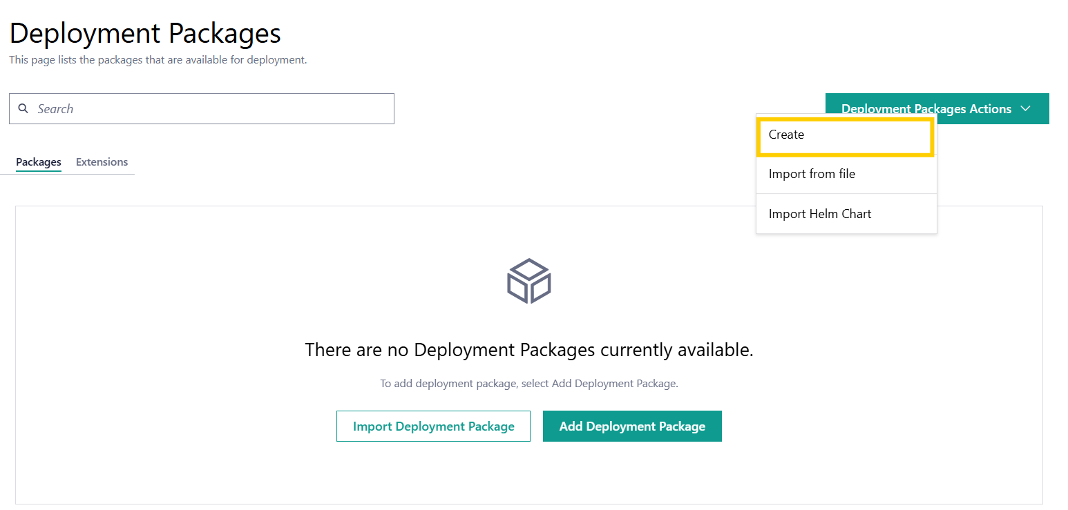Screen dimensions: 1068x510
Task: Click the divider line below Import from file
Action: click(x=846, y=194)
